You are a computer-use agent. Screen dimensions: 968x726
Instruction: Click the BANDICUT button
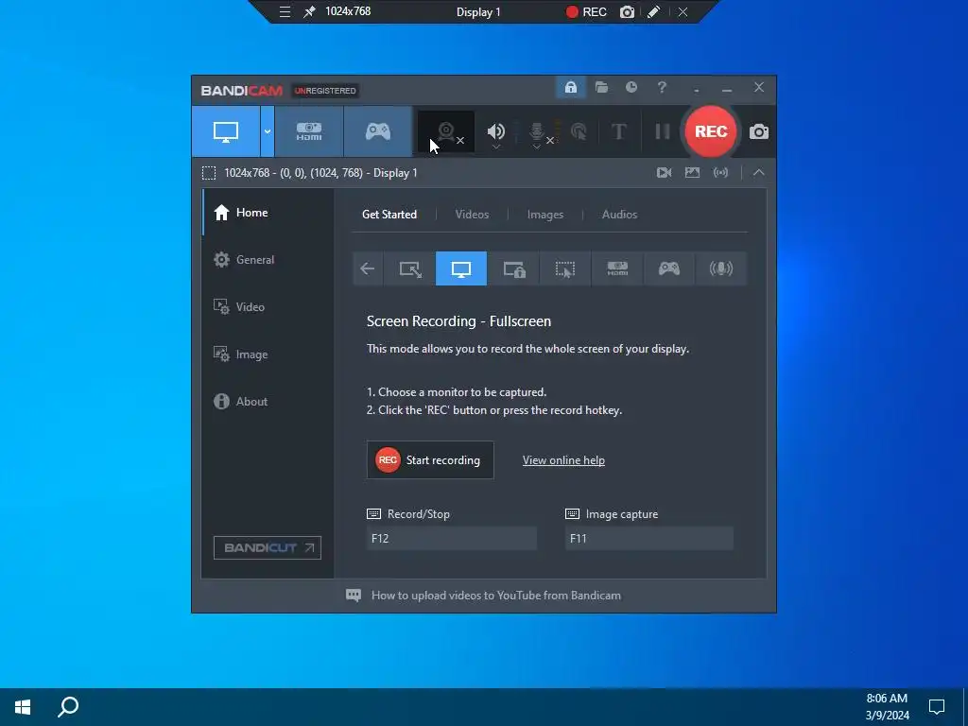coord(268,547)
